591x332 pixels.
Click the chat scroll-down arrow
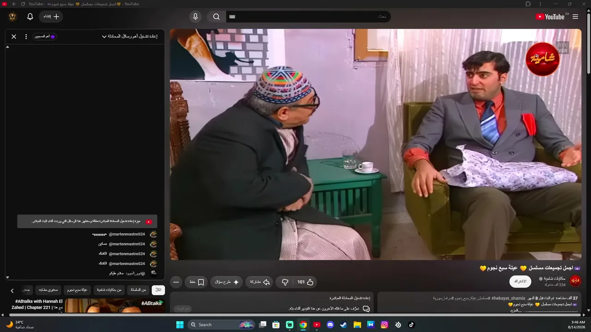click(x=7, y=277)
